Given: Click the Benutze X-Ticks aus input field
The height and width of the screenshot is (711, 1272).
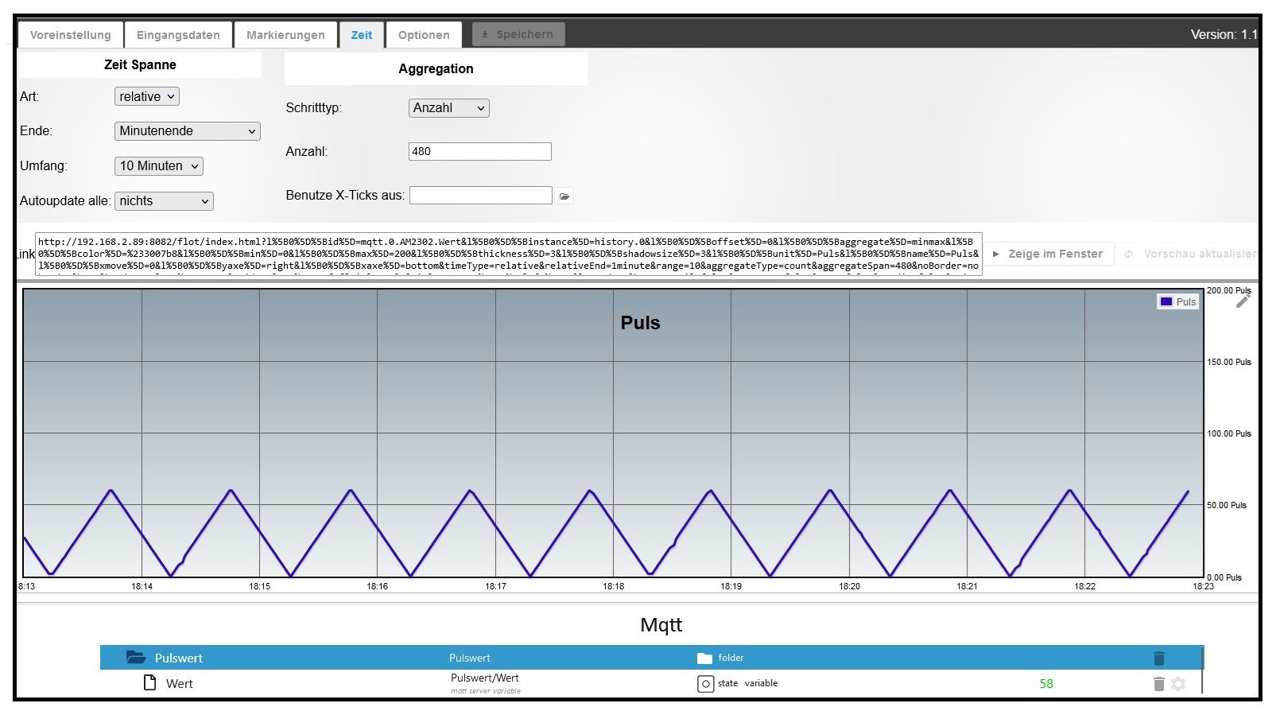Looking at the screenshot, I should pyautogui.click(x=481, y=195).
